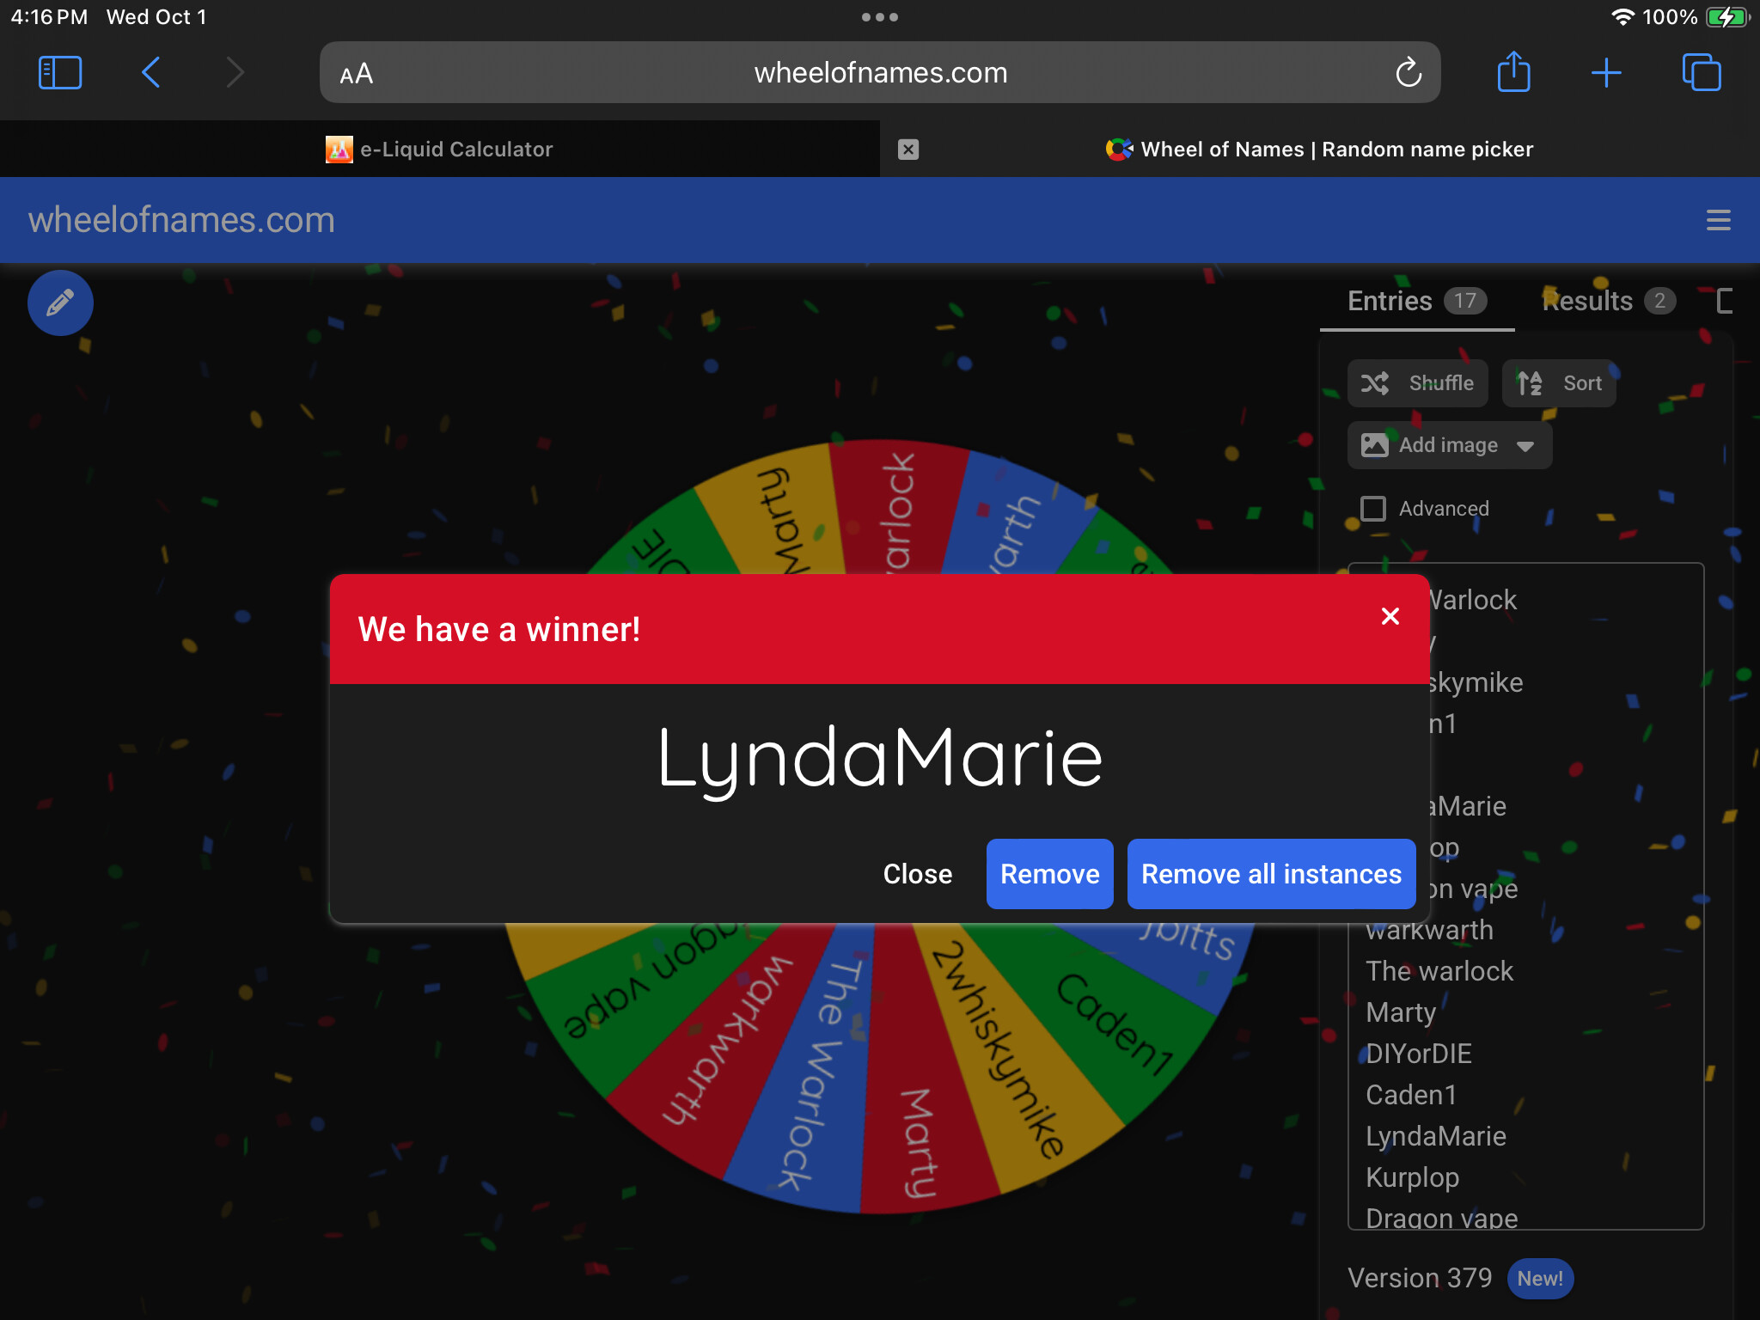Open the hamburger menu icon
This screenshot has height=1320, width=1760.
tap(1718, 220)
